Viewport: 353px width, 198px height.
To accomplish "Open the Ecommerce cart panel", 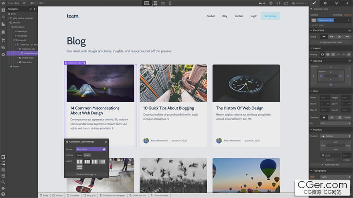I will pyautogui.click(x=3, y=40).
